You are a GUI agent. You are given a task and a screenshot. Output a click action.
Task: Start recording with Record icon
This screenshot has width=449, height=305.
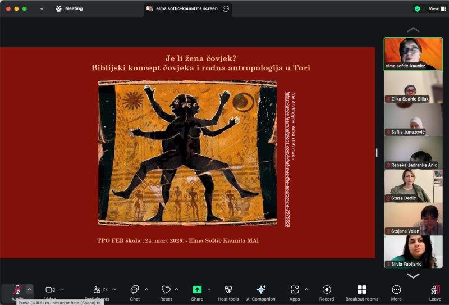327,290
